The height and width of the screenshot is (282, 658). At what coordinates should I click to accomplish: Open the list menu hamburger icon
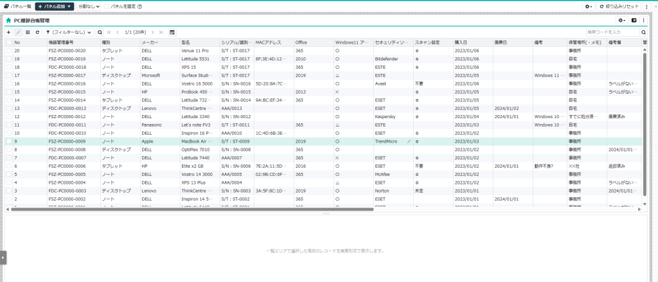point(28,32)
